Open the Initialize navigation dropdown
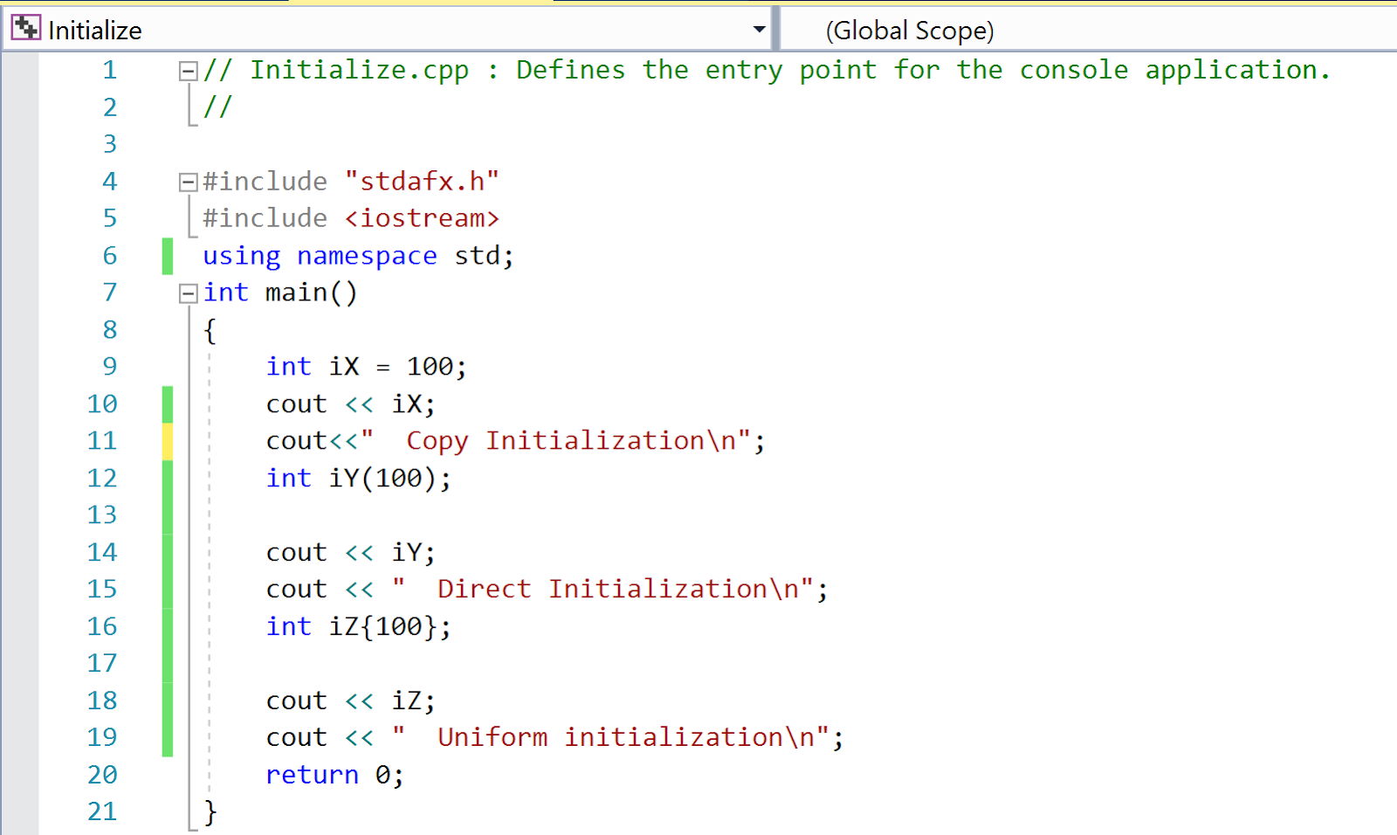 coord(759,27)
